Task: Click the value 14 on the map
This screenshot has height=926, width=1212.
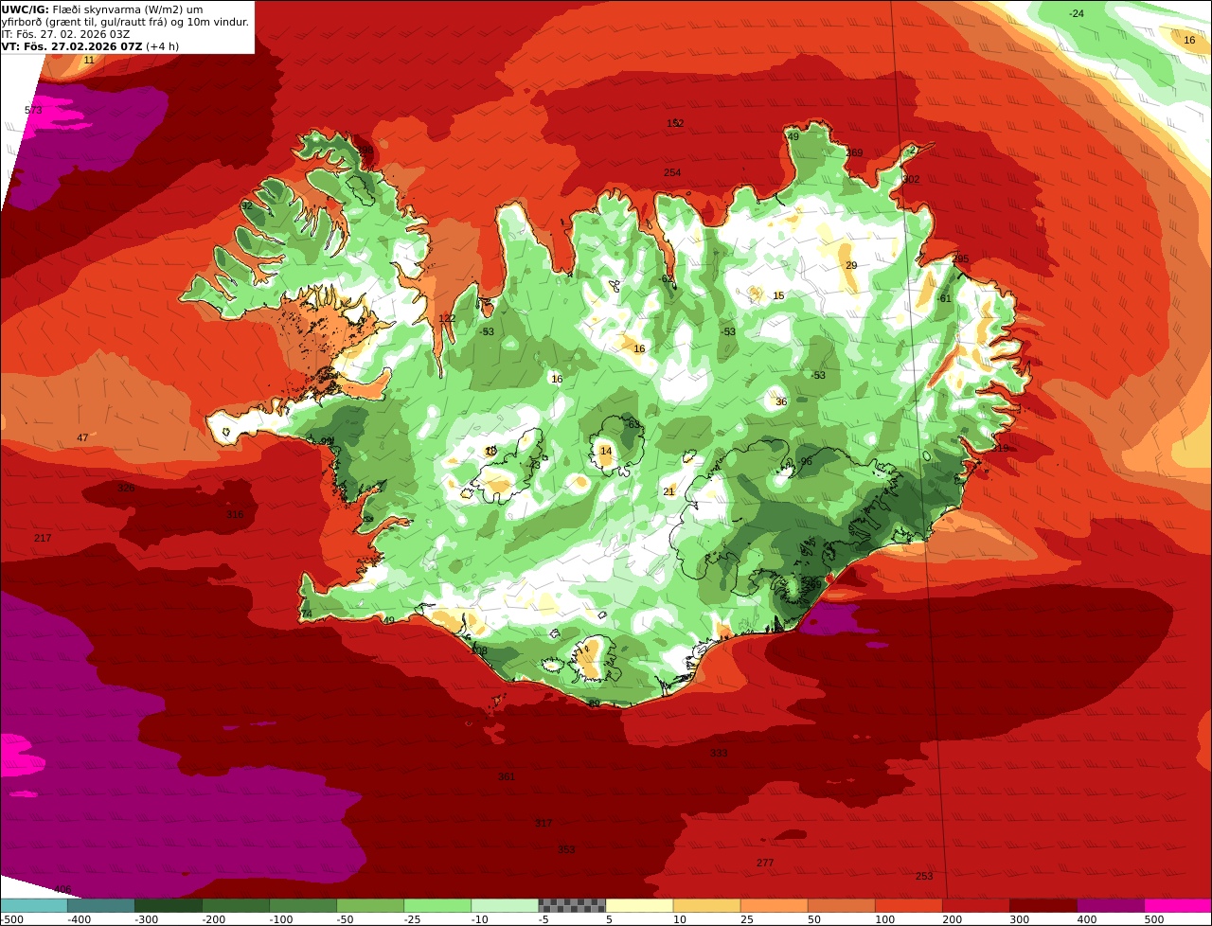Action: click(606, 451)
